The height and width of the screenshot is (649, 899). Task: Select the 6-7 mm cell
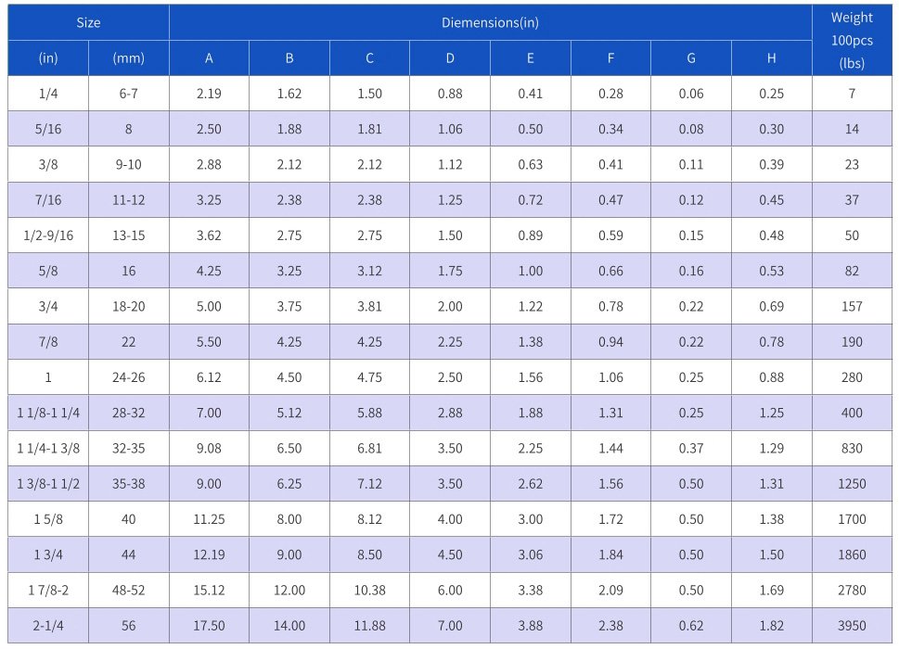[128, 94]
